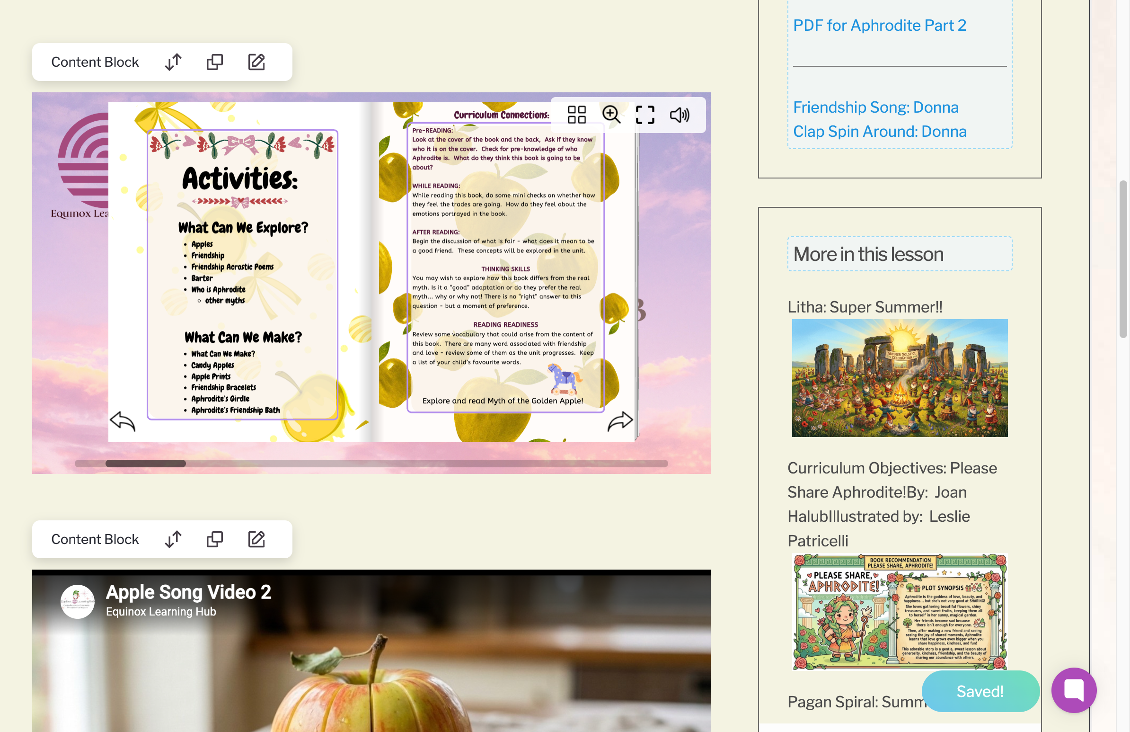Open Litha: Super Summer!! lesson
1130x732 pixels.
coord(865,307)
